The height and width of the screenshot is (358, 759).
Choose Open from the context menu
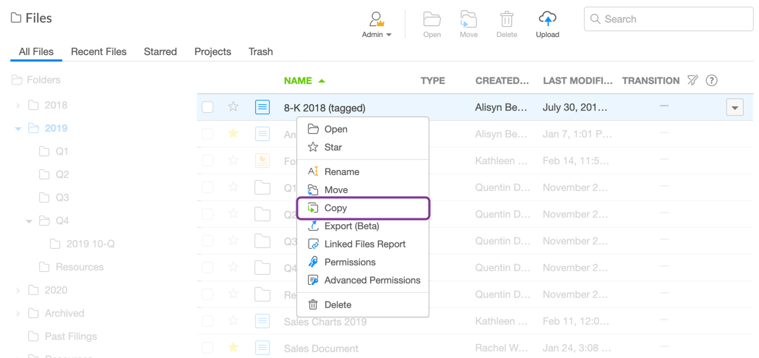[x=363, y=129]
